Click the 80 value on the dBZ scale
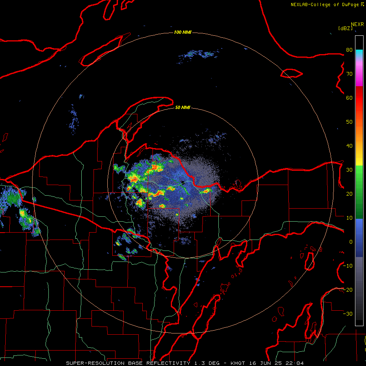This screenshot has width=366, height=366. (x=349, y=50)
